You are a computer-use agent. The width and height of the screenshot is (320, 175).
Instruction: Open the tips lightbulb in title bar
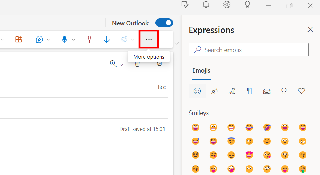[x=247, y=5]
